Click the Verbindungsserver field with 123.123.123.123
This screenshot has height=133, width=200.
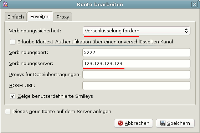pyautogui.click(x=137, y=63)
